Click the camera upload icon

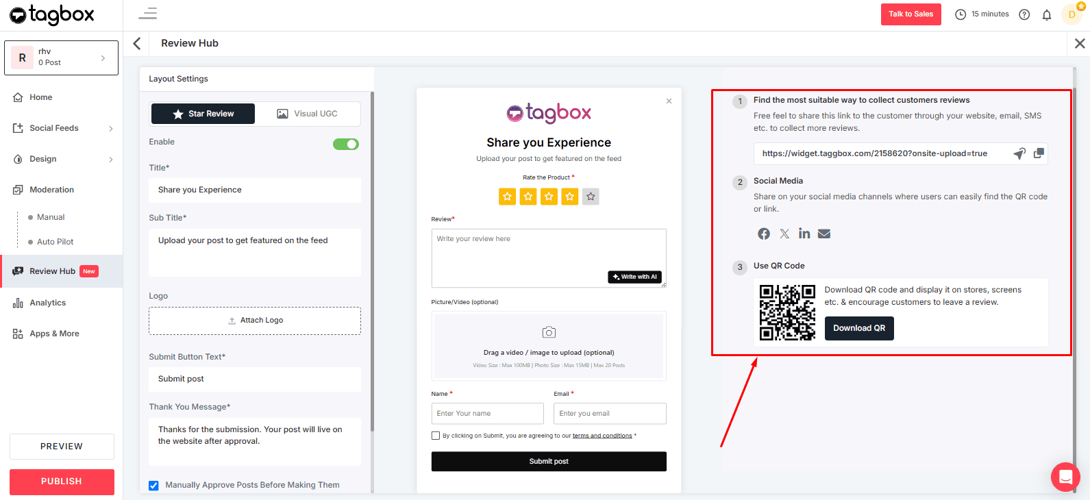pyautogui.click(x=549, y=332)
